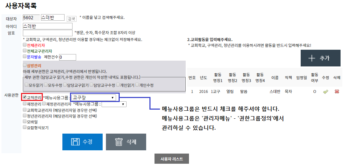Enable the 전체관리자 checkbox
The image size is (346, 167).
click(25, 45)
